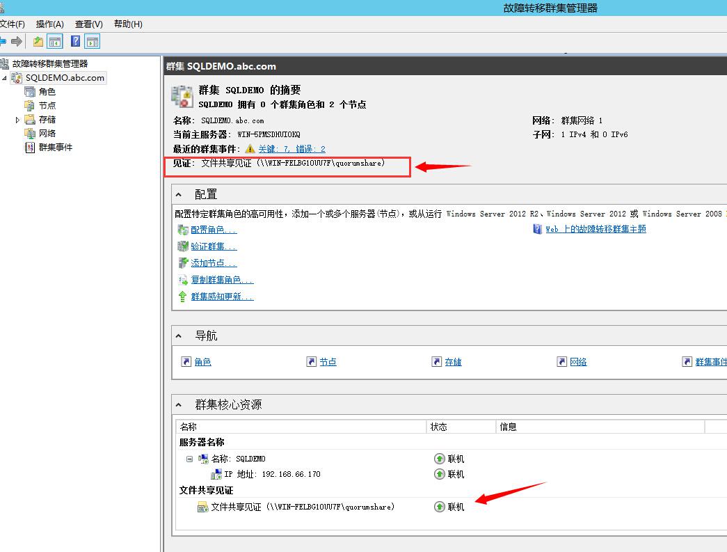Open the 关键: 7, 错误: 2 events link

(291, 149)
